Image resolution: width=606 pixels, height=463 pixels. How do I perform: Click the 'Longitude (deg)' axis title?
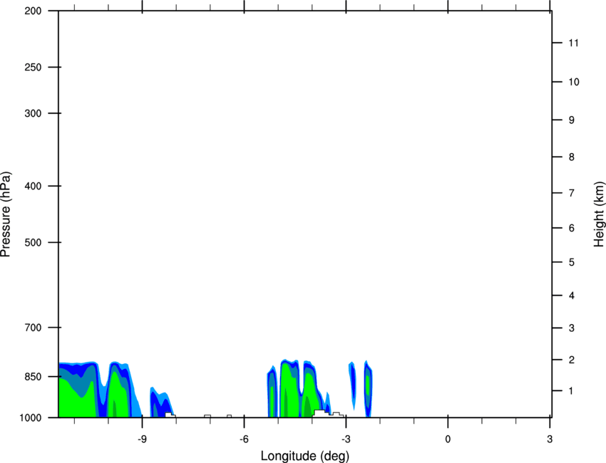tap(304, 456)
